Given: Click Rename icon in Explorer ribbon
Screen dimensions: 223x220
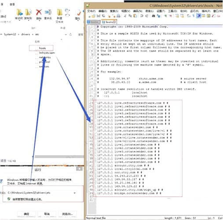Looking at the screenshot, I should (x=48, y=12).
